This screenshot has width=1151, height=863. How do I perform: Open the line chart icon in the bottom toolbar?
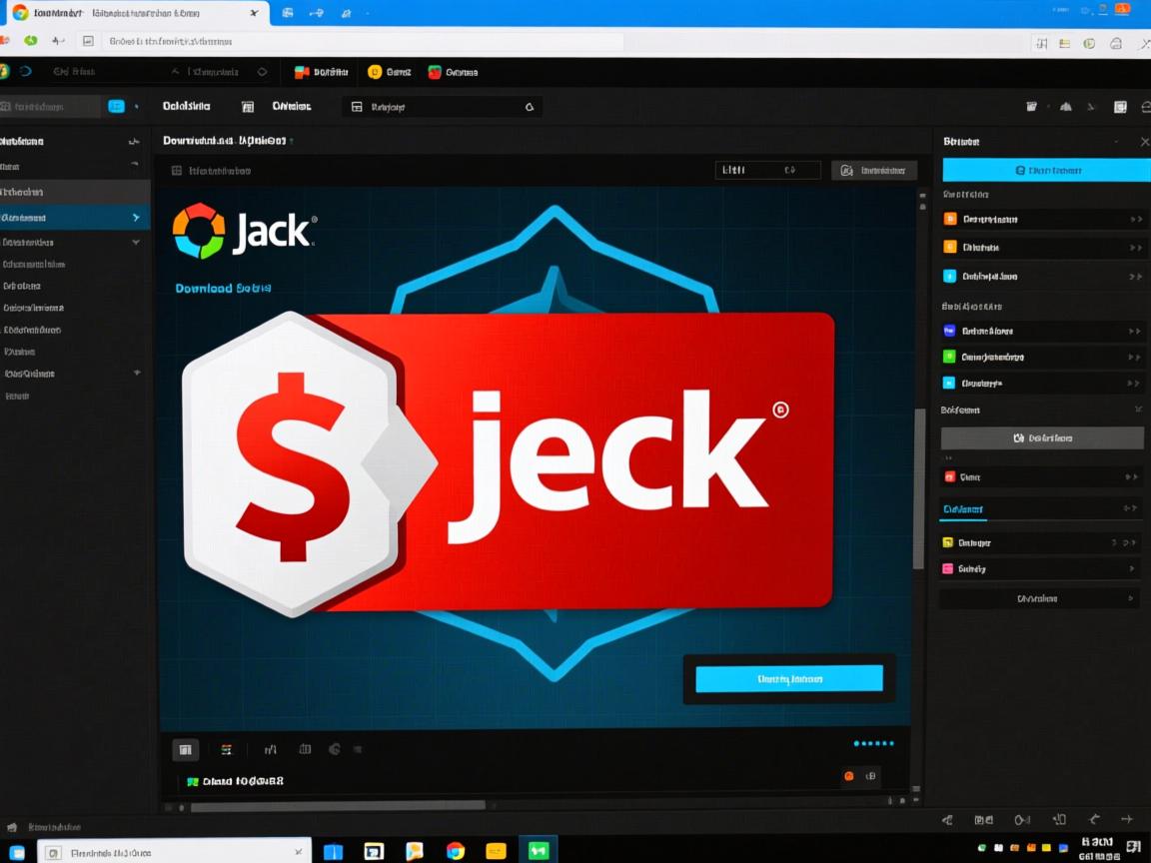[x=271, y=748]
